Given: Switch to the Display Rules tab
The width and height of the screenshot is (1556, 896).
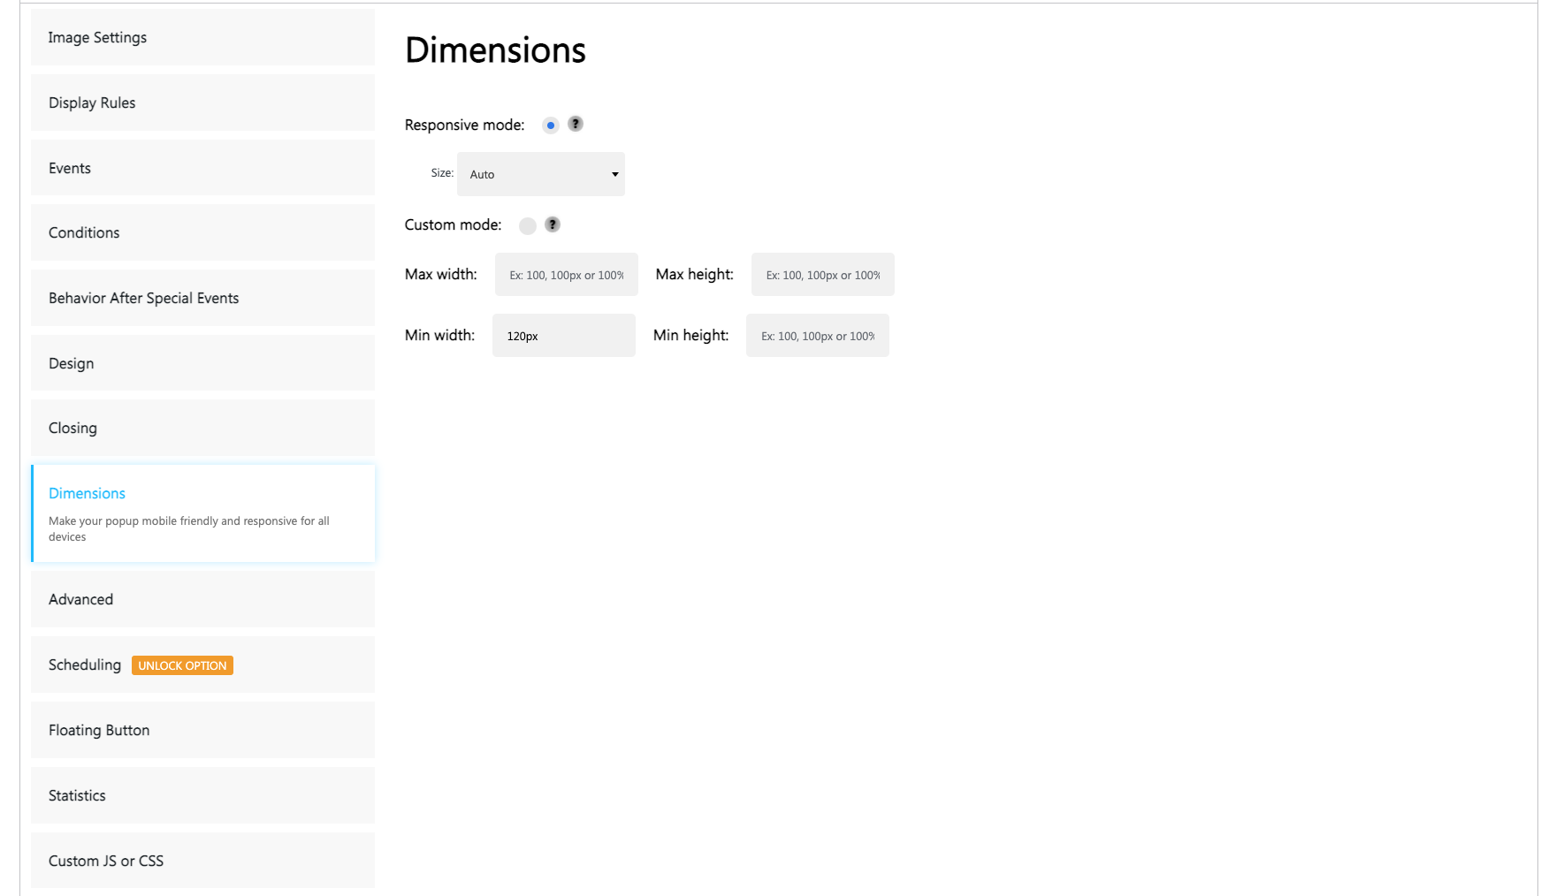Looking at the screenshot, I should tap(202, 103).
